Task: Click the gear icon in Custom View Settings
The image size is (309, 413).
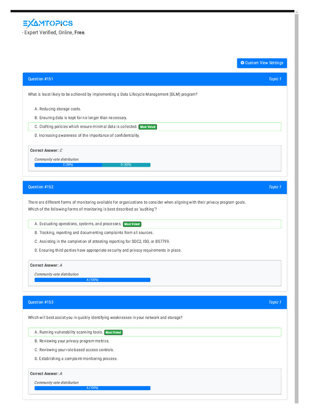Action: coord(242,63)
